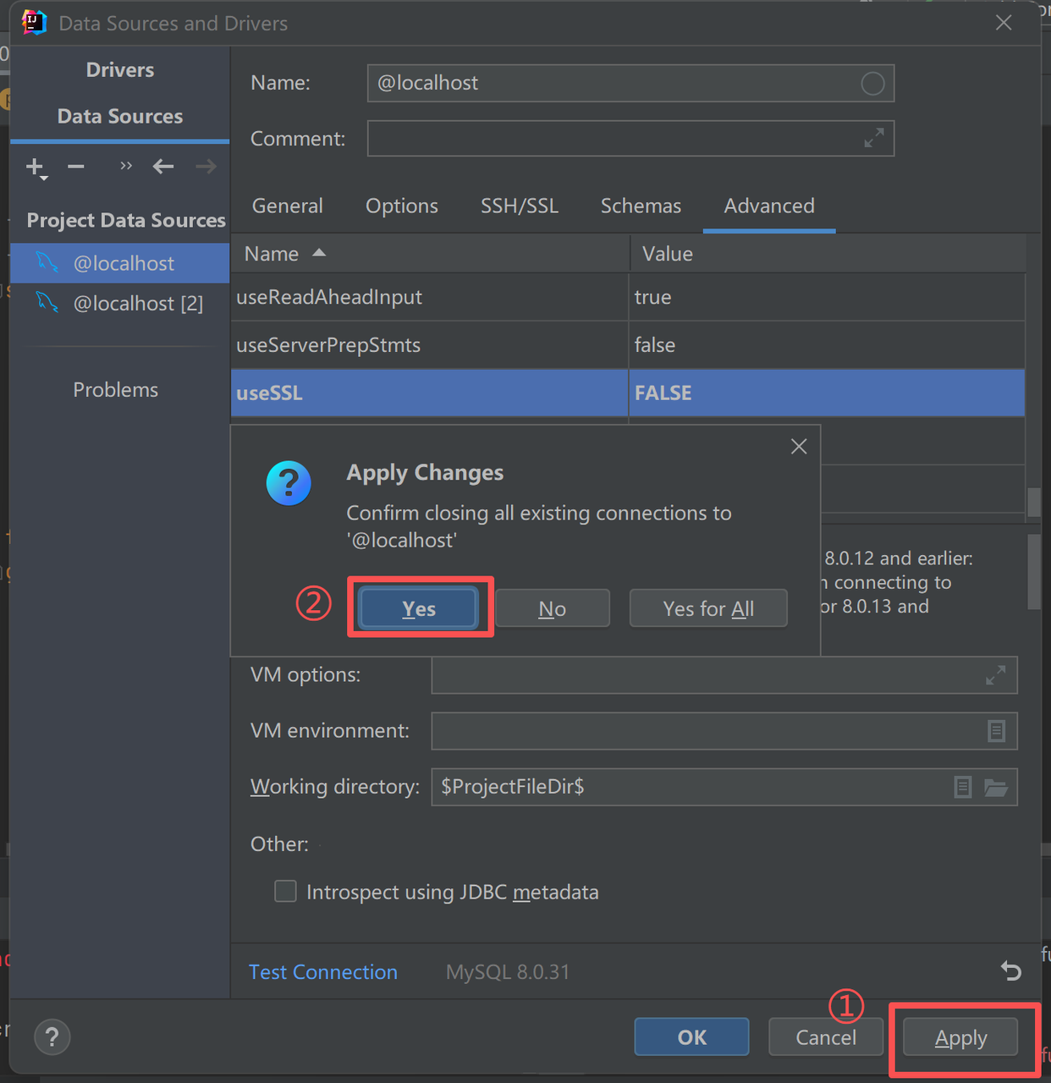Switch to the Drivers tab
The width and height of the screenshot is (1051, 1083).
tap(120, 70)
